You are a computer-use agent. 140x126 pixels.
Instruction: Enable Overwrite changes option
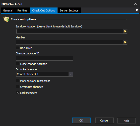click(18, 87)
